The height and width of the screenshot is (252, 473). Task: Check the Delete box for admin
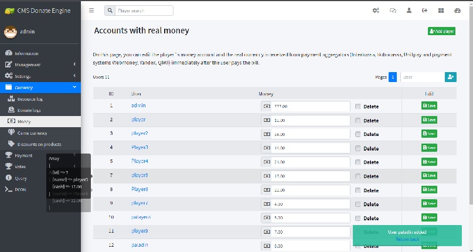(x=358, y=106)
